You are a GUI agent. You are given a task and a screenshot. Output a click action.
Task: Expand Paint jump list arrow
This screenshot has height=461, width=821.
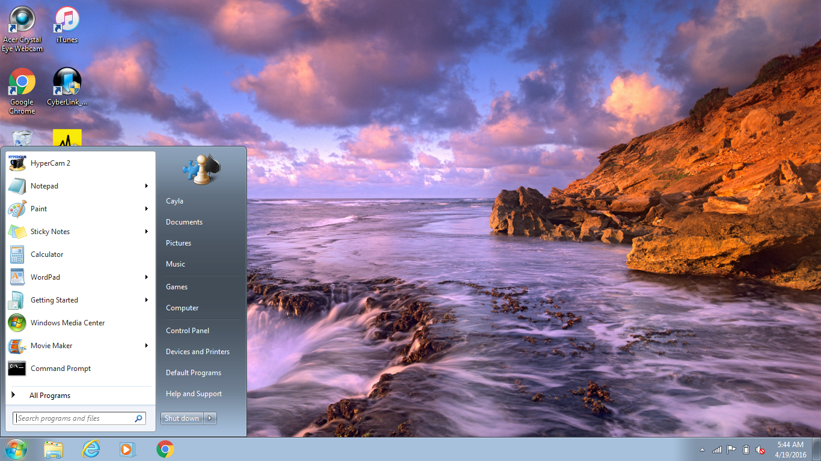click(x=146, y=209)
